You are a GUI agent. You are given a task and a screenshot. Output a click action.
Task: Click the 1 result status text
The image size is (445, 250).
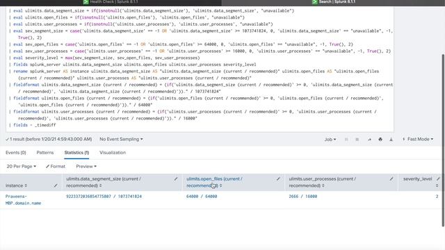click(x=49, y=139)
